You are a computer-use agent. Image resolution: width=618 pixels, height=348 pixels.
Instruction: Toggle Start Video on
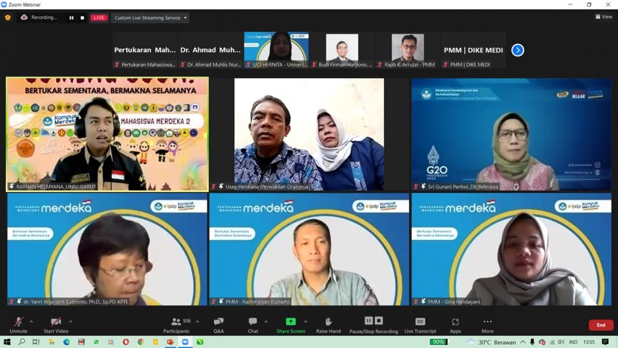pyautogui.click(x=56, y=324)
